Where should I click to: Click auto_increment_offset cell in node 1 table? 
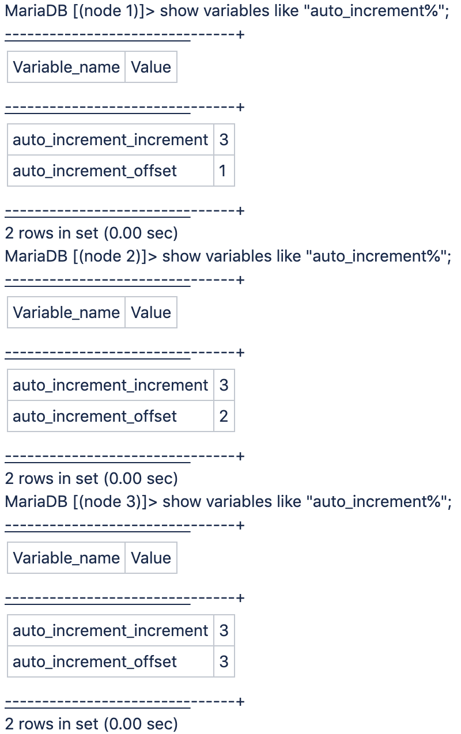pyautogui.click(x=95, y=171)
